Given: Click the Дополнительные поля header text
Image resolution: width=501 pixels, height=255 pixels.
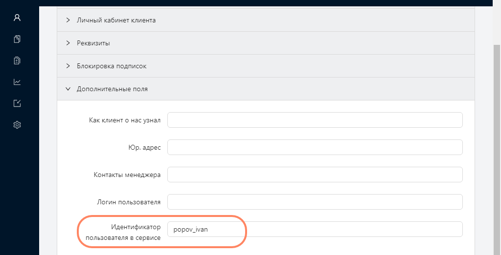Looking at the screenshot, I should pyautogui.click(x=112, y=89).
